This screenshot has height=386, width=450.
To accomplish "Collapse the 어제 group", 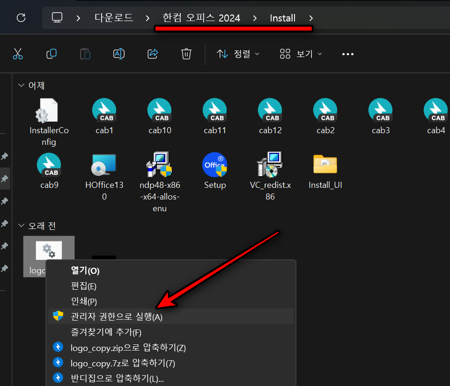I will click(x=21, y=86).
